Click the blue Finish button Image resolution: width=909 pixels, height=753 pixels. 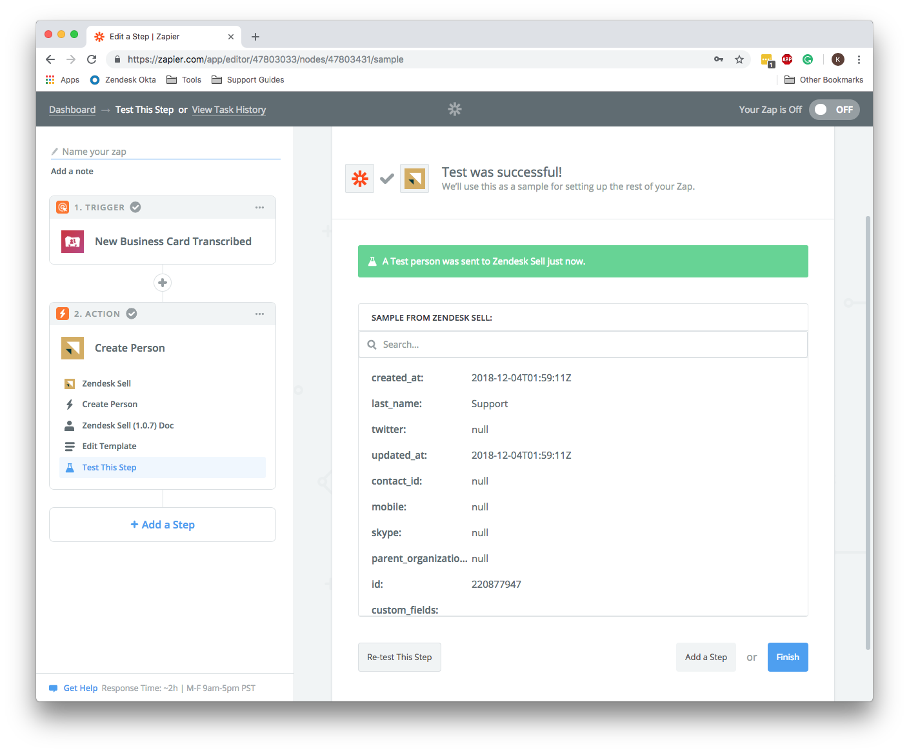(x=788, y=658)
